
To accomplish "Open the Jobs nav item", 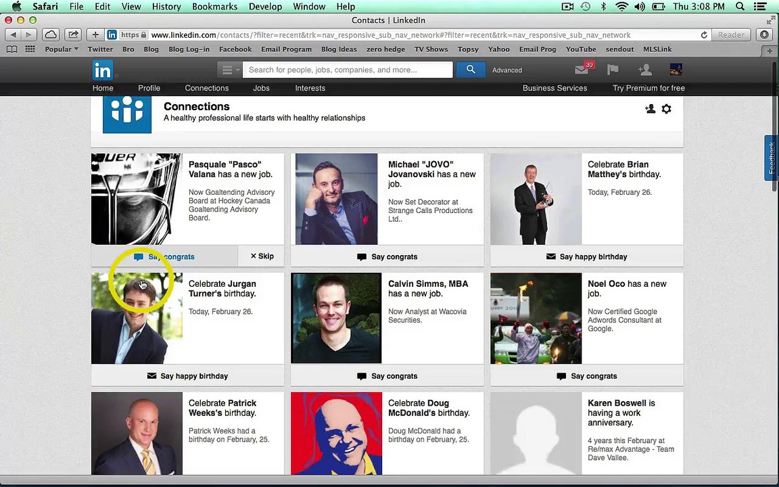I will click(261, 88).
